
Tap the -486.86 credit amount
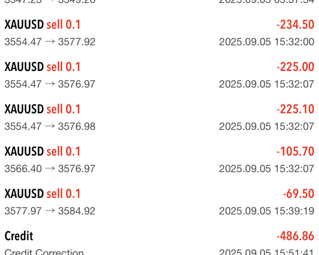pos(295,236)
